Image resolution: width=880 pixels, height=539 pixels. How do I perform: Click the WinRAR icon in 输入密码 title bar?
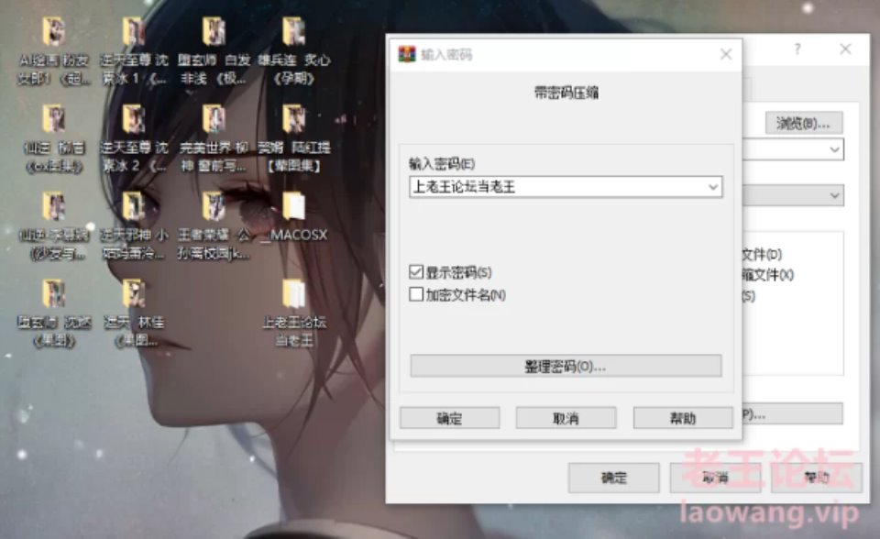pyautogui.click(x=407, y=54)
